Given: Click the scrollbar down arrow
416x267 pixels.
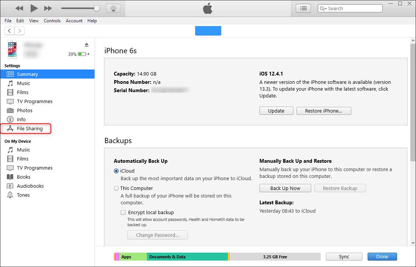Looking at the screenshot, I should tap(413, 242).
